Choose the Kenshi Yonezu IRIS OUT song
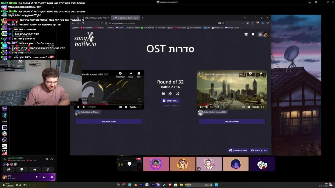 tap(109, 121)
